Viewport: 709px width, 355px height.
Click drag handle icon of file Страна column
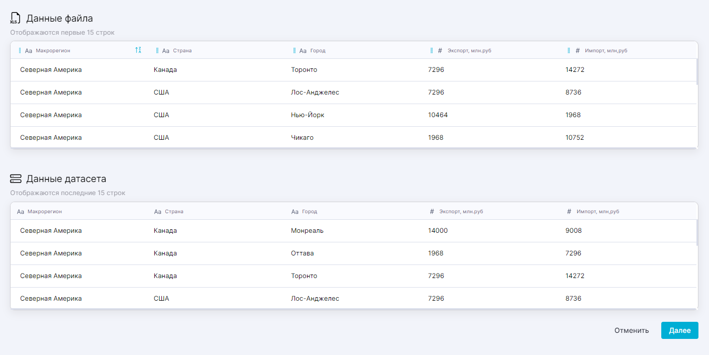click(157, 50)
